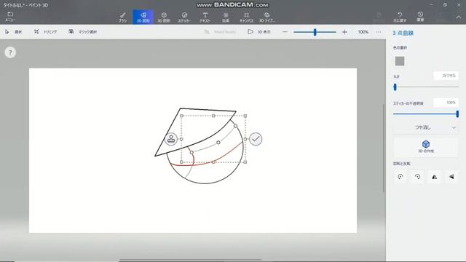The image size is (466, 262).
Task: Click the greyed-out Paste icon
Action: 379,17
